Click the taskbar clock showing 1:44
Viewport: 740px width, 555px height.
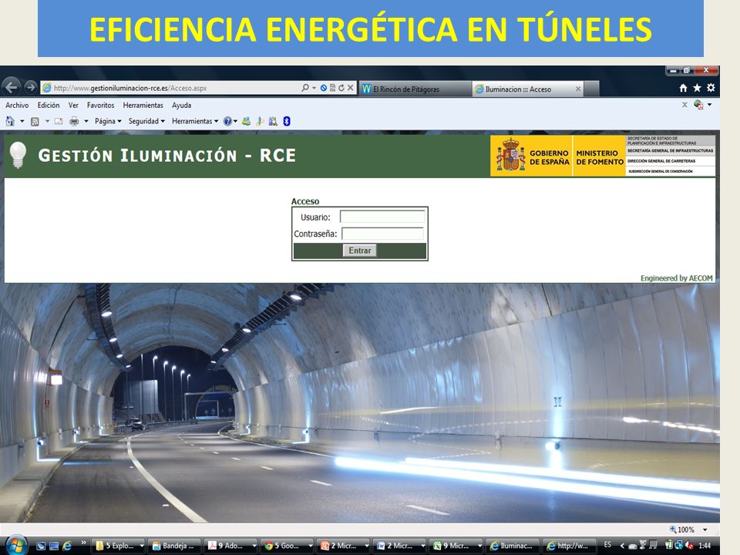[x=704, y=546]
